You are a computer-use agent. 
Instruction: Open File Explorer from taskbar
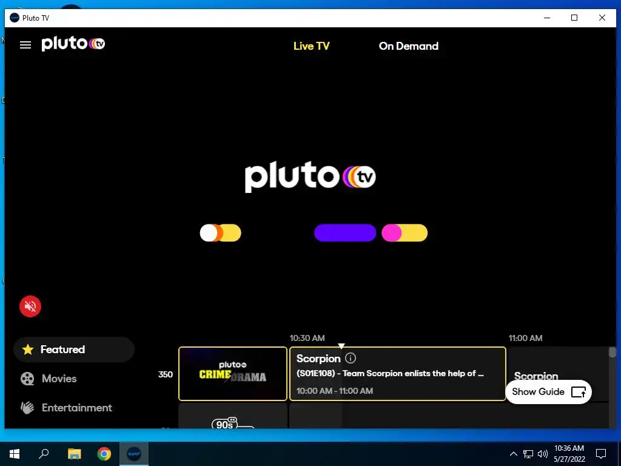74,454
